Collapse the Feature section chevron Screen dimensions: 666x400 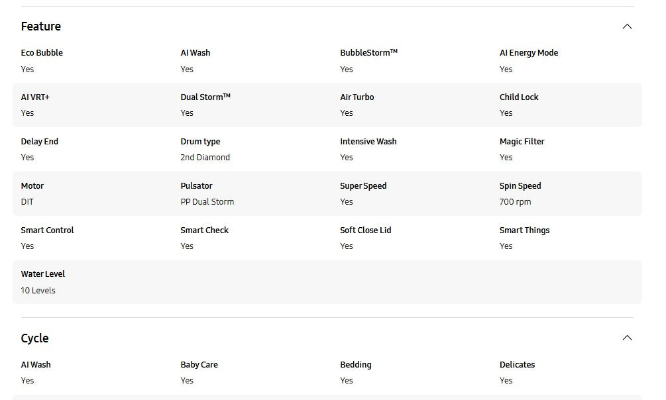coord(627,26)
